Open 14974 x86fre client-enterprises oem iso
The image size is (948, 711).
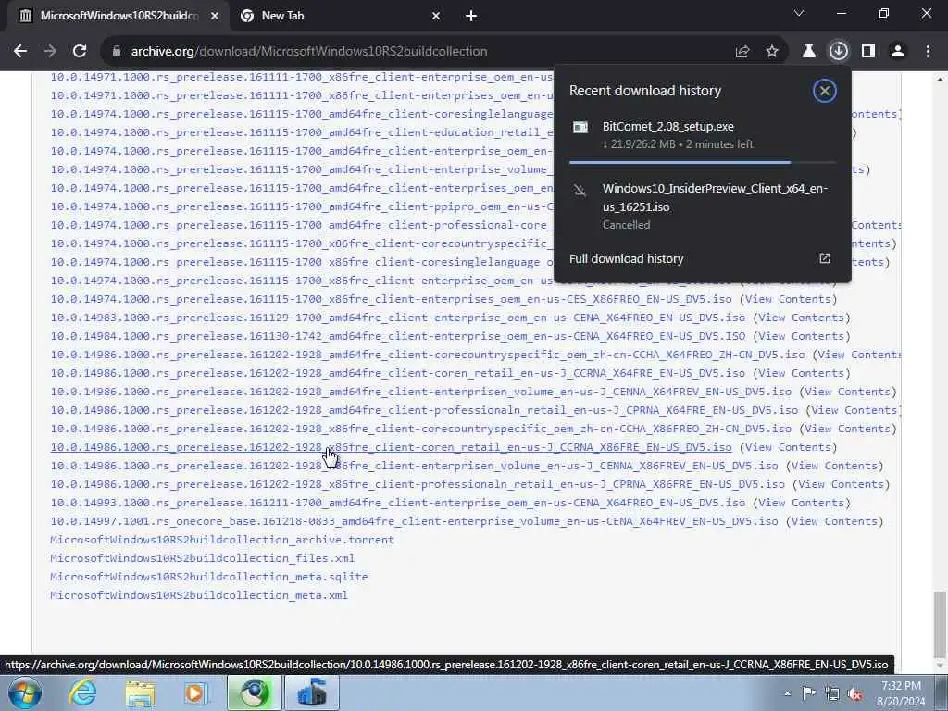pyautogui.click(x=391, y=299)
